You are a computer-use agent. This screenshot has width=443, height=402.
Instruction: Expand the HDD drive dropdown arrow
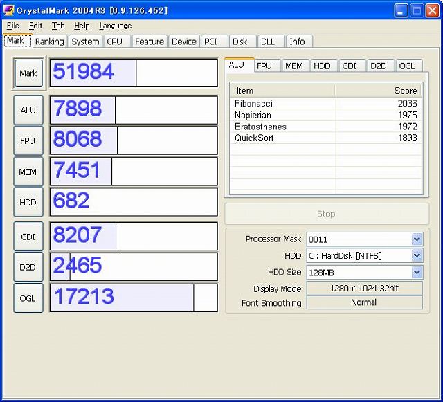[417, 256]
